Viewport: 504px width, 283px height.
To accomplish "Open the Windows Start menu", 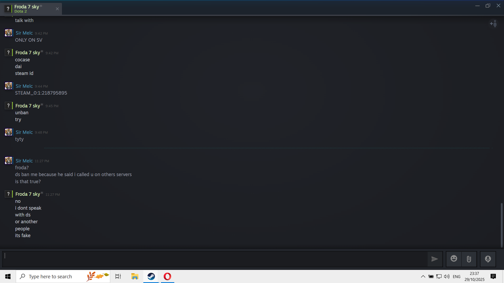I will click(7, 276).
